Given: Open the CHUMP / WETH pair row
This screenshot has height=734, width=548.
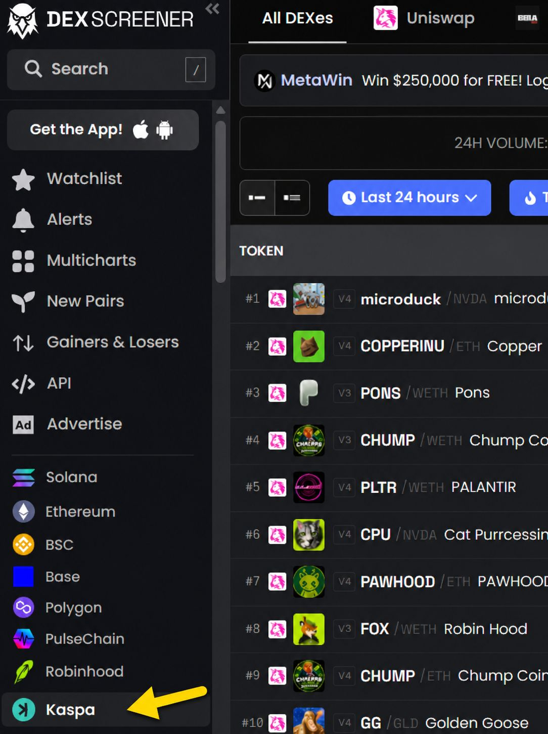Looking at the screenshot, I should [389, 441].
